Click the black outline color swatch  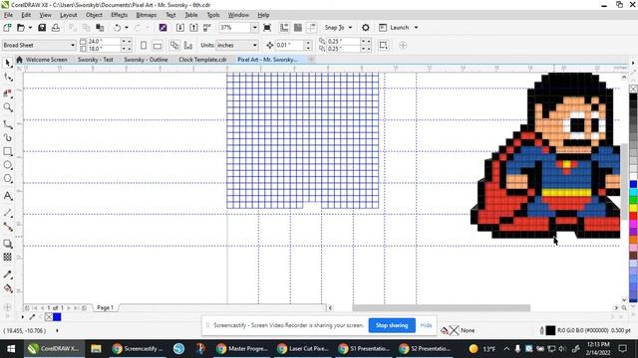pos(550,331)
